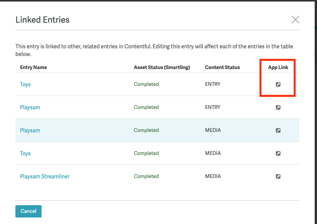Open the Toys entry with MEDIA status
Viewport: 317px width, 224px height.
[25, 153]
